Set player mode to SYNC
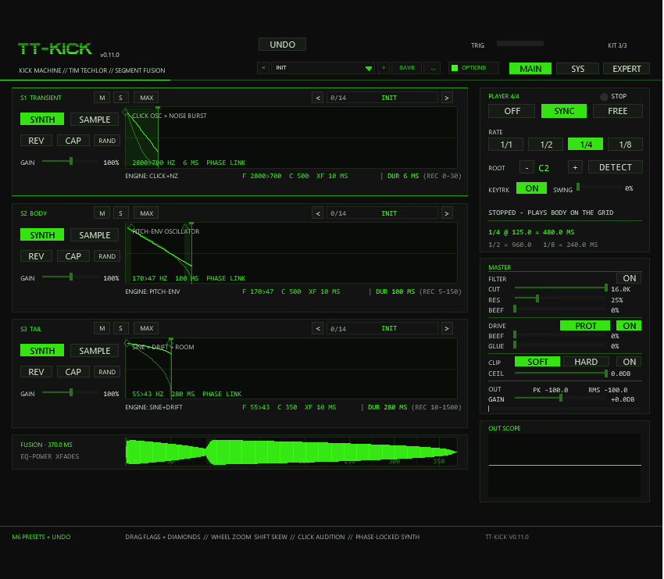 pyautogui.click(x=564, y=111)
